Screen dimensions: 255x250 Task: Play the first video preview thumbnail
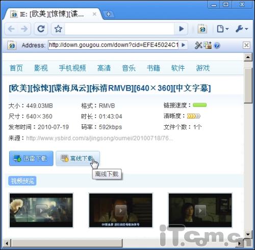[41, 210]
